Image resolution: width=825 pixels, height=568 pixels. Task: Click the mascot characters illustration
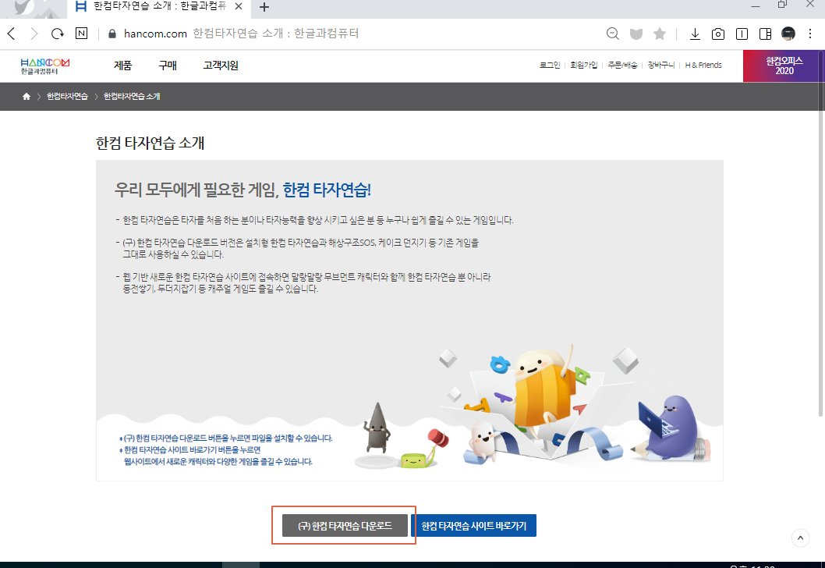click(x=534, y=406)
